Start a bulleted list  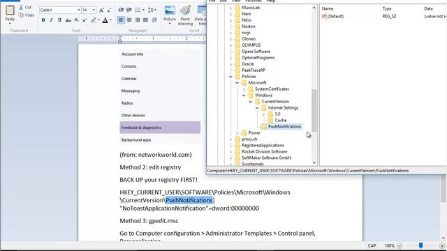138,10
